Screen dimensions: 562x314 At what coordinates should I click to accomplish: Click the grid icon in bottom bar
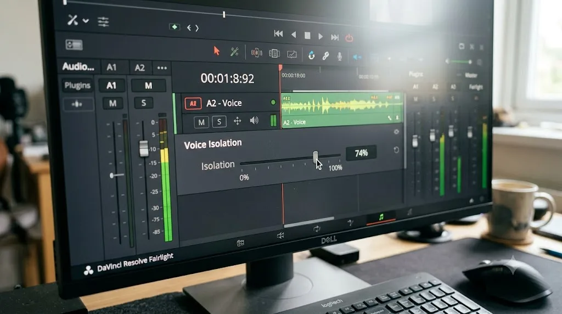(240, 243)
